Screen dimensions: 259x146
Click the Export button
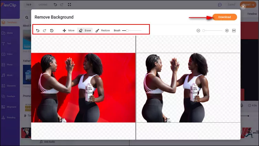click(x=248, y=4)
